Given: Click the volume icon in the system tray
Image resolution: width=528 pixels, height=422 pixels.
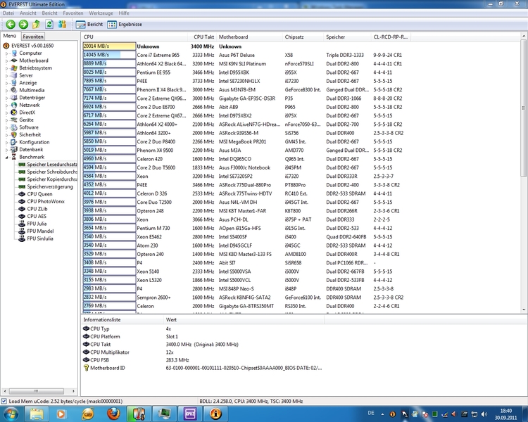Looking at the screenshot, I should point(484,414).
